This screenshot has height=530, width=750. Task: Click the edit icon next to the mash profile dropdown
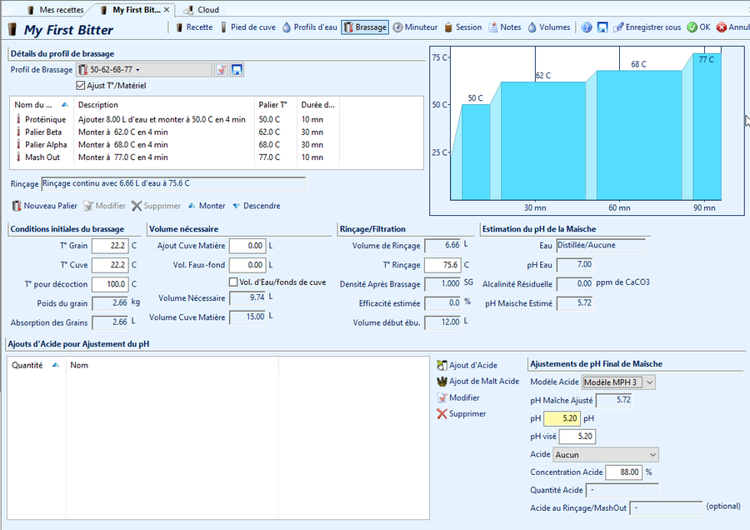221,70
